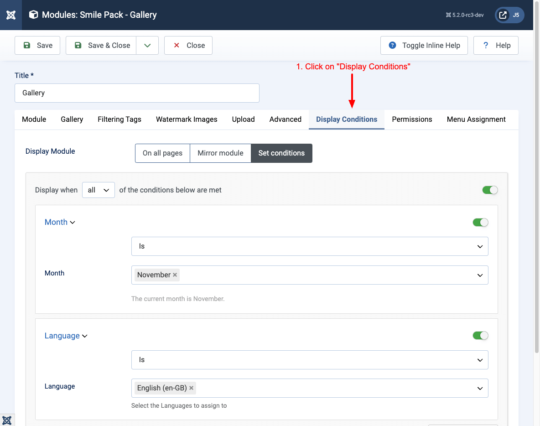The image size is (540, 426).
Task: Click 'Select the Languages to assign to' hint
Action: coord(179,405)
